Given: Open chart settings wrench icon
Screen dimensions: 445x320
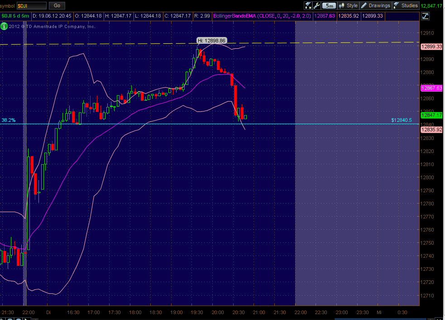Looking at the screenshot, I should (x=317, y=5).
